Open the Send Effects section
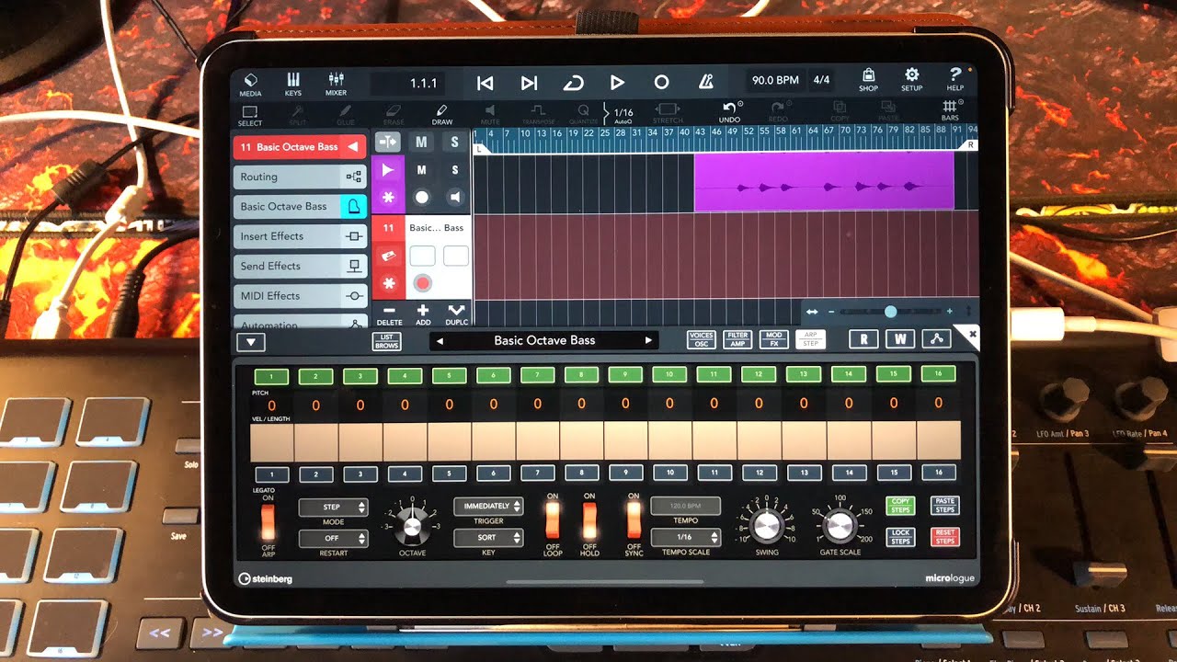The width and height of the screenshot is (1177, 662). [x=300, y=266]
